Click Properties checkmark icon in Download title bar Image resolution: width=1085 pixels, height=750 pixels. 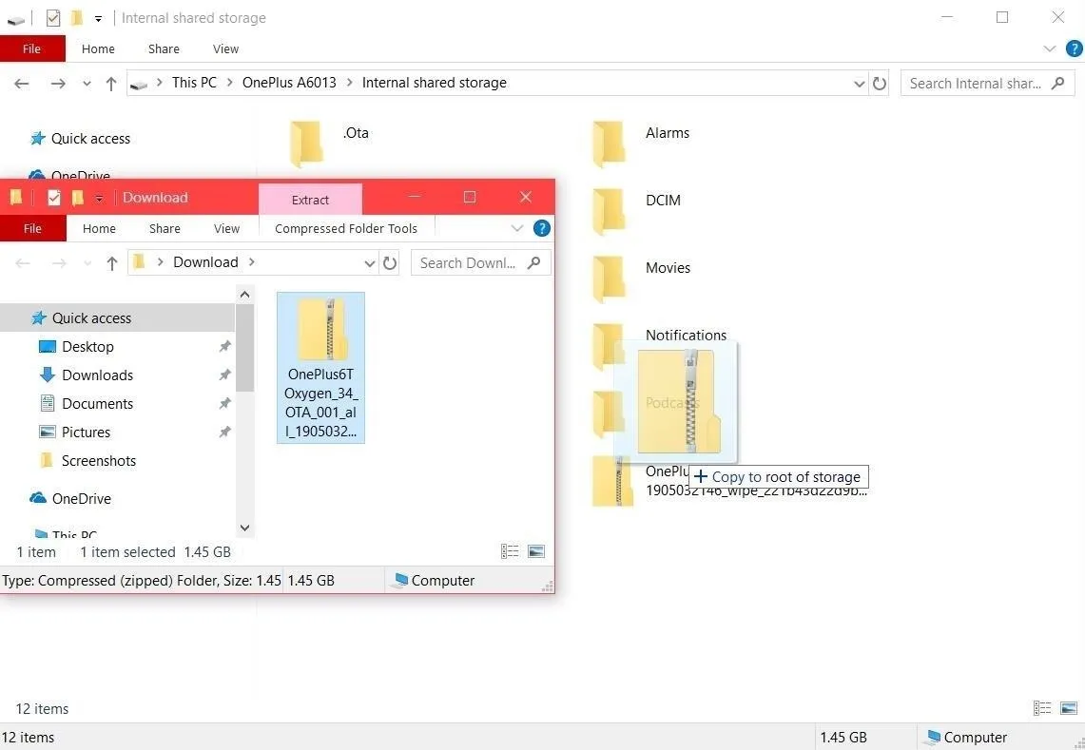coord(54,198)
